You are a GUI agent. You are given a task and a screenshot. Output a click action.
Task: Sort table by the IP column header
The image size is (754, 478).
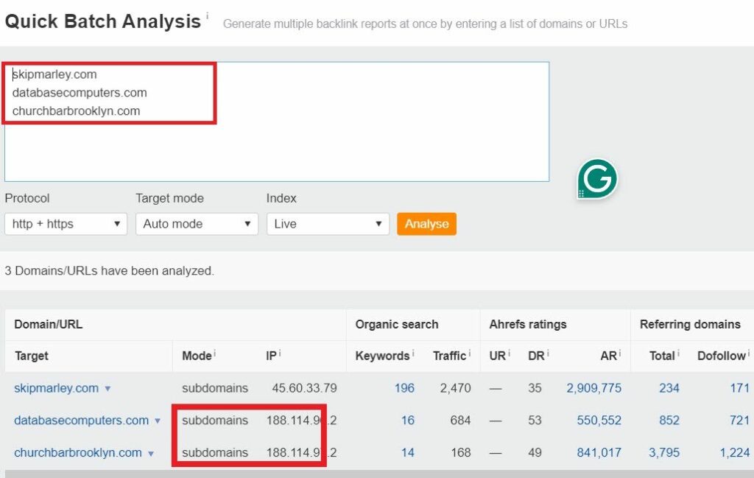point(271,356)
